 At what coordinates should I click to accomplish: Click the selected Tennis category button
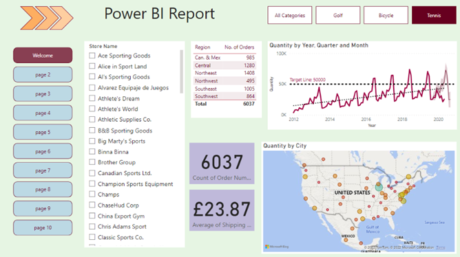434,15
